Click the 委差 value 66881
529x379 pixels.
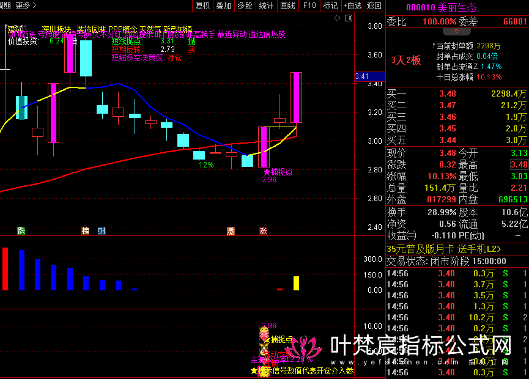[515, 21]
